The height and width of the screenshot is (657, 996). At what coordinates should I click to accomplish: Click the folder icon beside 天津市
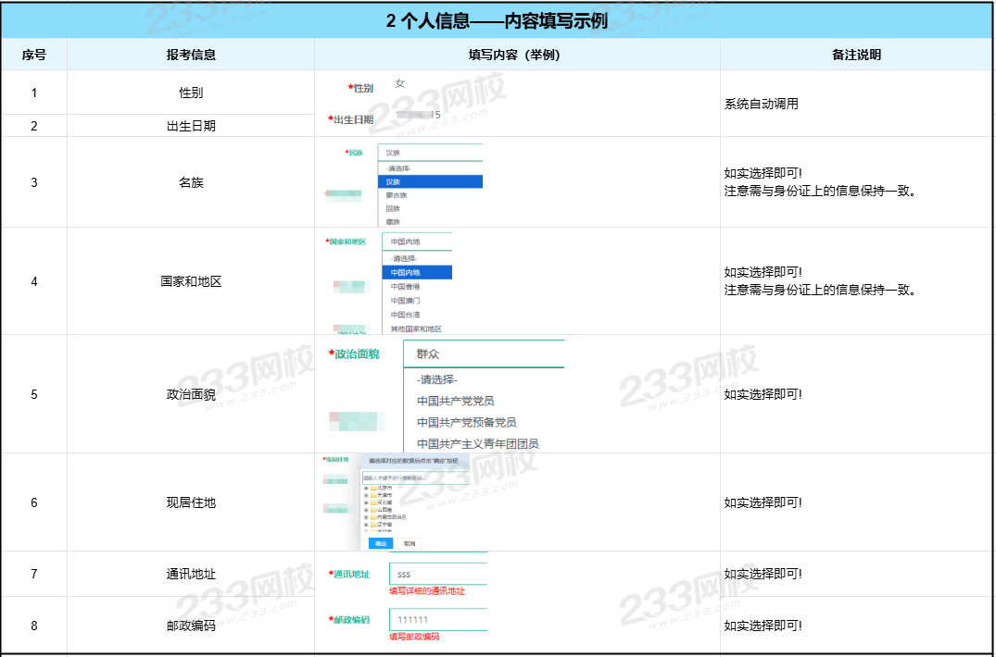click(373, 495)
